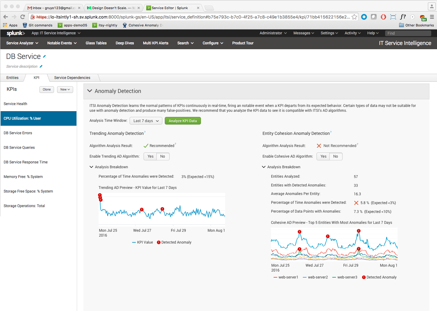Image resolution: width=437 pixels, height=311 pixels.
Task: Open the Analysis Time Window dropdown
Action: click(x=146, y=121)
